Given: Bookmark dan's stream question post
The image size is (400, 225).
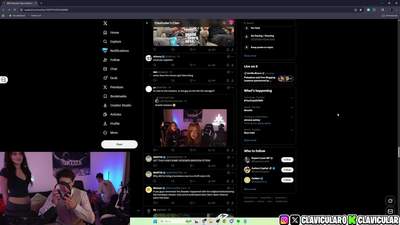Looking at the screenshot, I should click(228, 81).
